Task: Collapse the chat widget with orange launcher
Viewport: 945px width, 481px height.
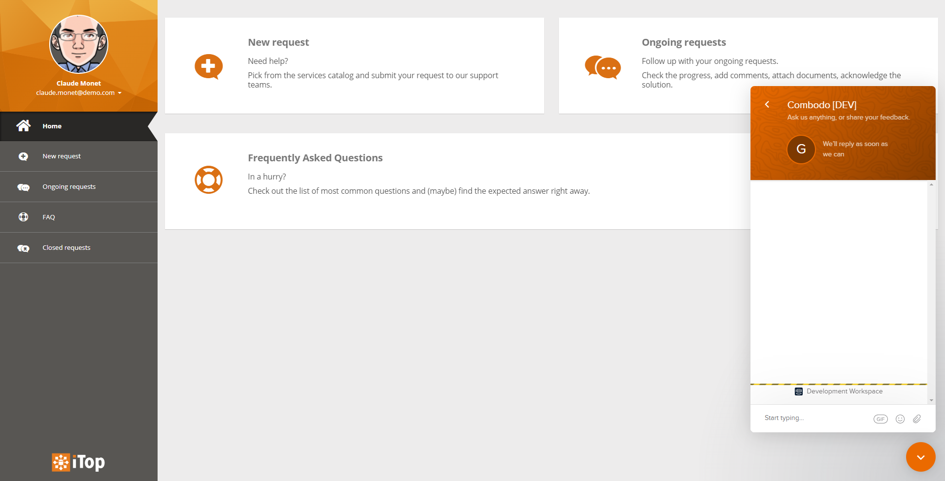Action: point(920,457)
